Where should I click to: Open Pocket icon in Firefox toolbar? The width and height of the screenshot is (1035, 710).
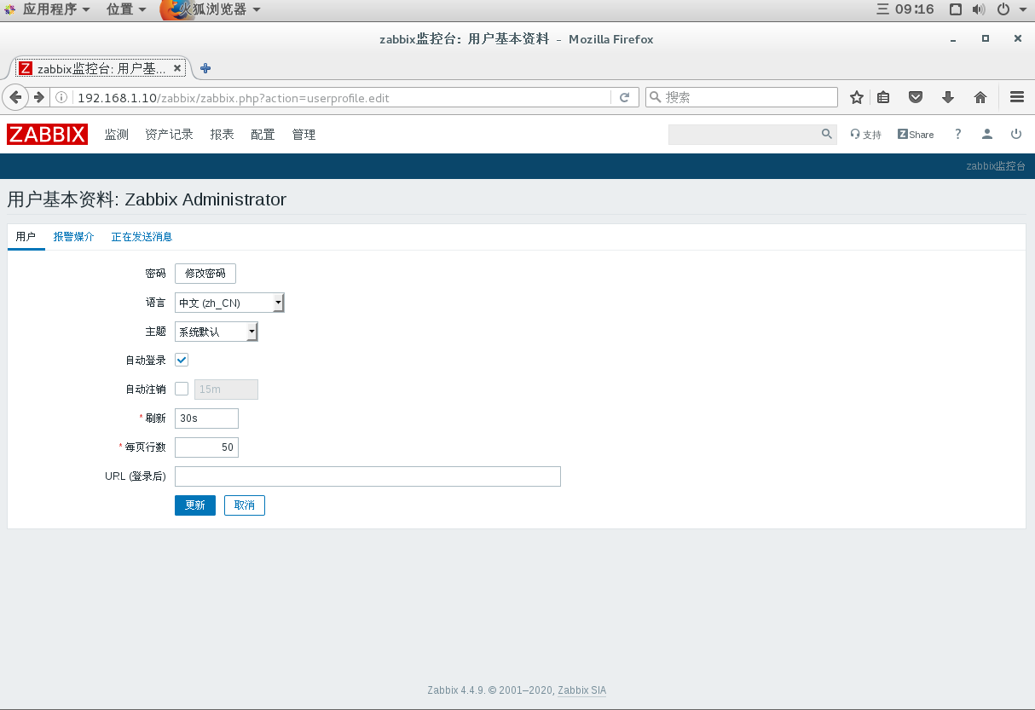point(916,97)
